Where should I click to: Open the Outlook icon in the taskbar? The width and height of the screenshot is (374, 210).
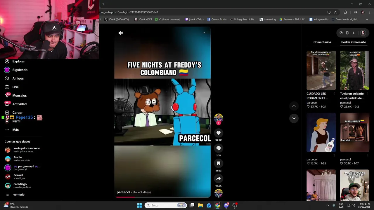pyautogui.click(x=209, y=205)
